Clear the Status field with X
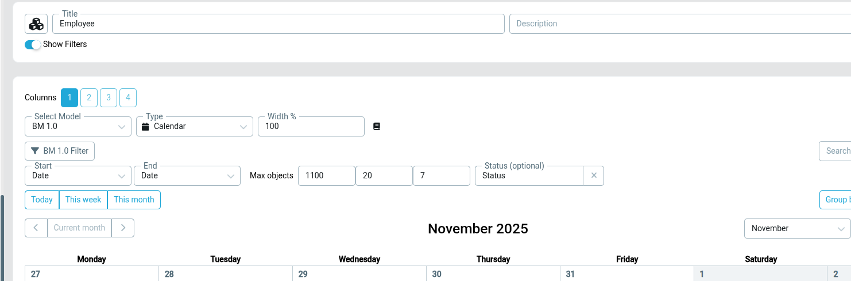This screenshot has height=281, width=851. (x=594, y=175)
